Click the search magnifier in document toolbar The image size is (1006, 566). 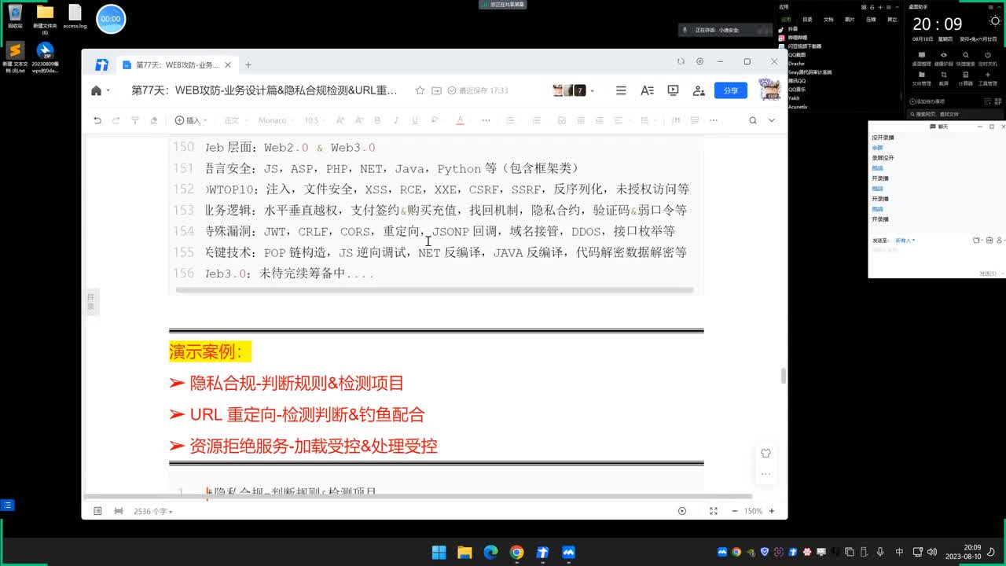[752, 120]
